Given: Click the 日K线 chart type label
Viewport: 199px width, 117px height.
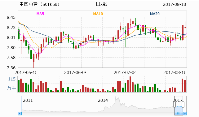Looking at the screenshot, I should (x=102, y=4).
